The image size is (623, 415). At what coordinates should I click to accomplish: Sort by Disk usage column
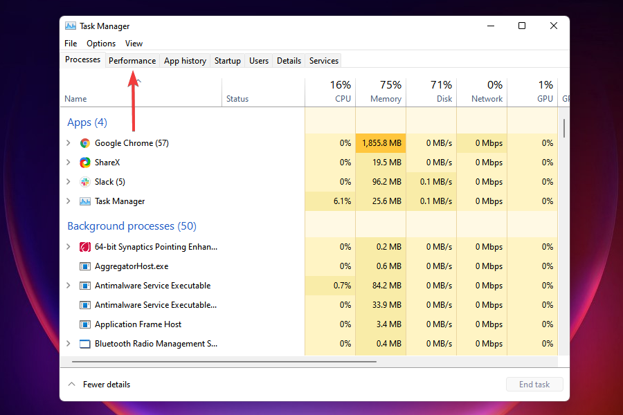[431, 93]
